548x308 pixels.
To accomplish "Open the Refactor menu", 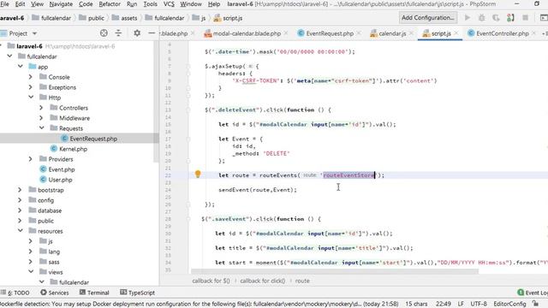I will point(110,4).
